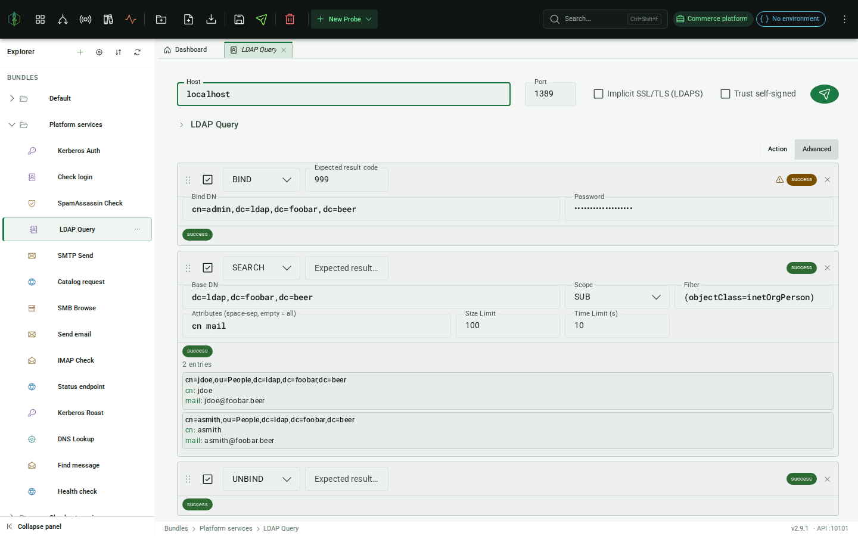Click the Search box
Screen dimensions: 858x536
pyautogui.click(x=605, y=19)
